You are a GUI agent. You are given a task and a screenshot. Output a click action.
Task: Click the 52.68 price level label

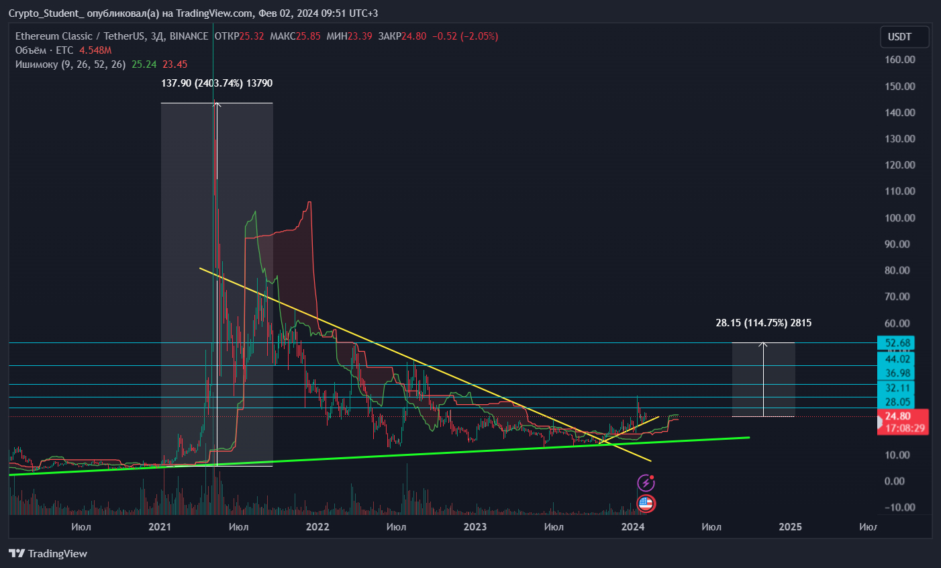[897, 344]
